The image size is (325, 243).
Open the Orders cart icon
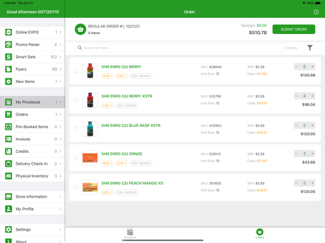tap(8, 114)
